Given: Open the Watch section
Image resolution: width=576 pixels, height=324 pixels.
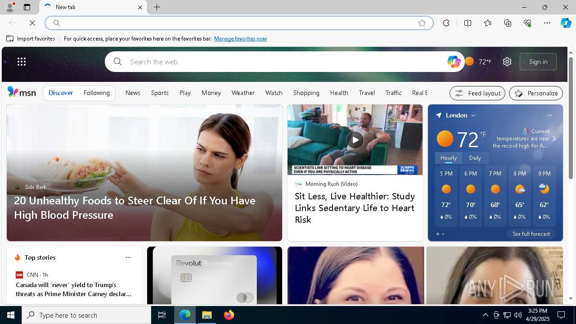Looking at the screenshot, I should click(x=274, y=93).
